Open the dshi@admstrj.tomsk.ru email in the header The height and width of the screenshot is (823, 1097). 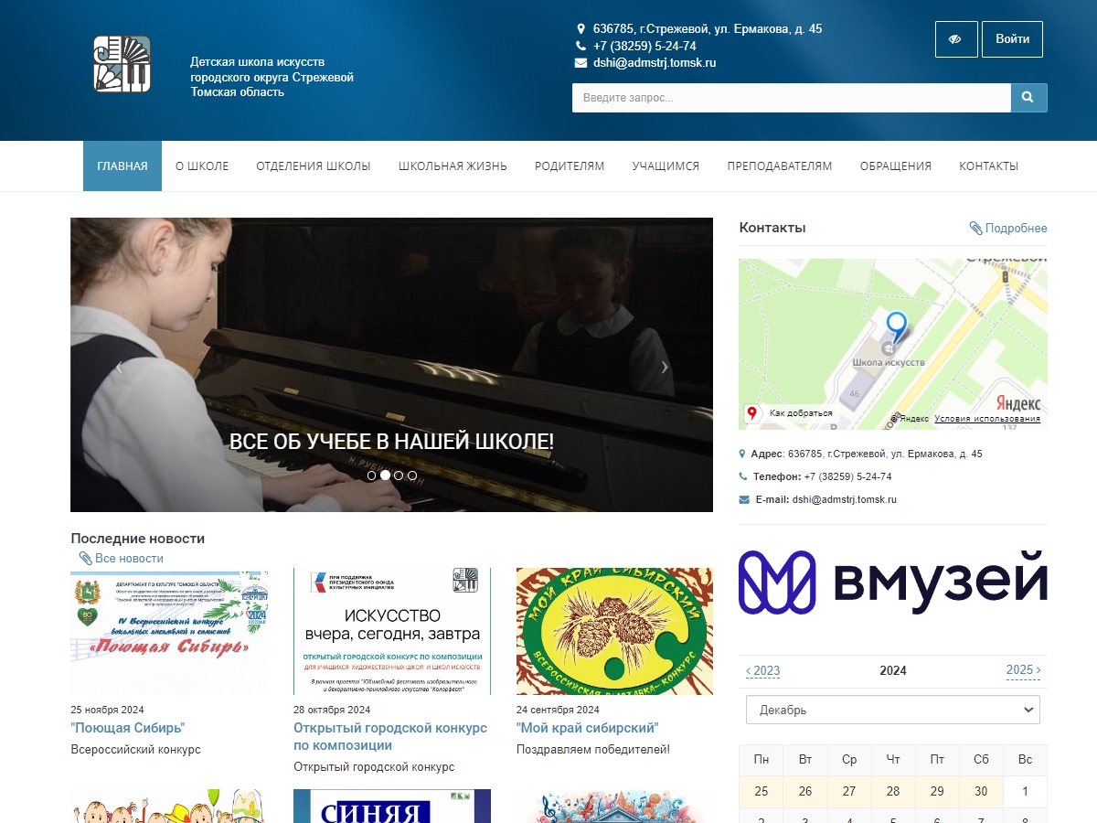coord(655,63)
